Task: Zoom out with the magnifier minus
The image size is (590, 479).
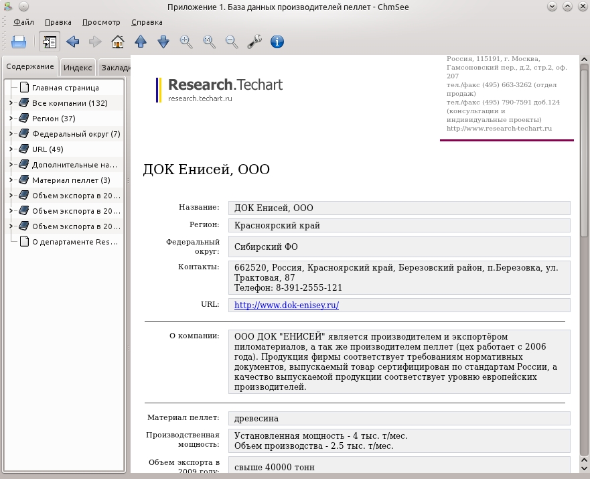Action: click(232, 42)
